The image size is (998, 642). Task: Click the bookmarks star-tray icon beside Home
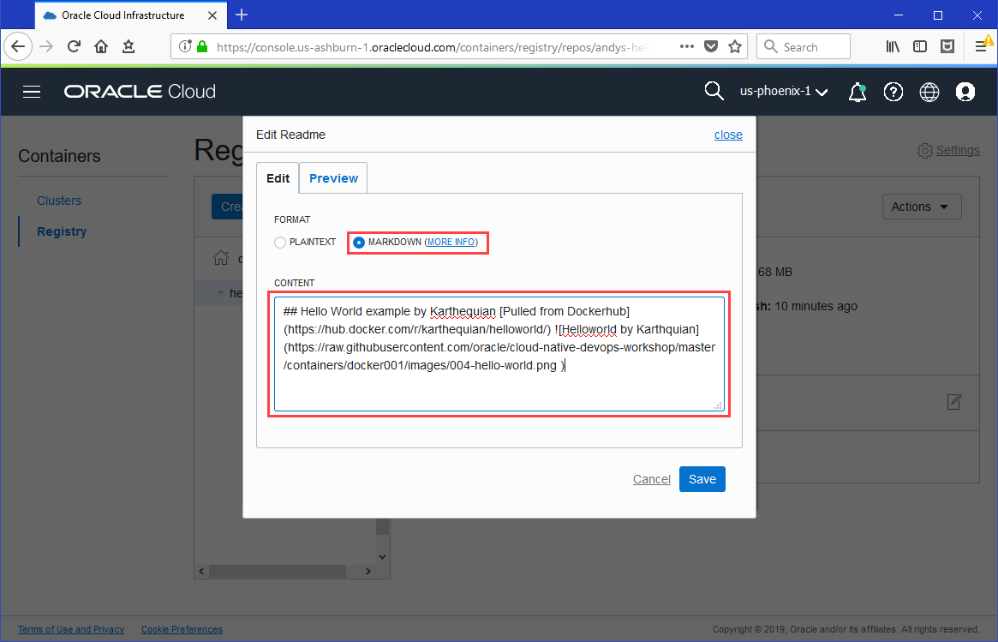[128, 46]
